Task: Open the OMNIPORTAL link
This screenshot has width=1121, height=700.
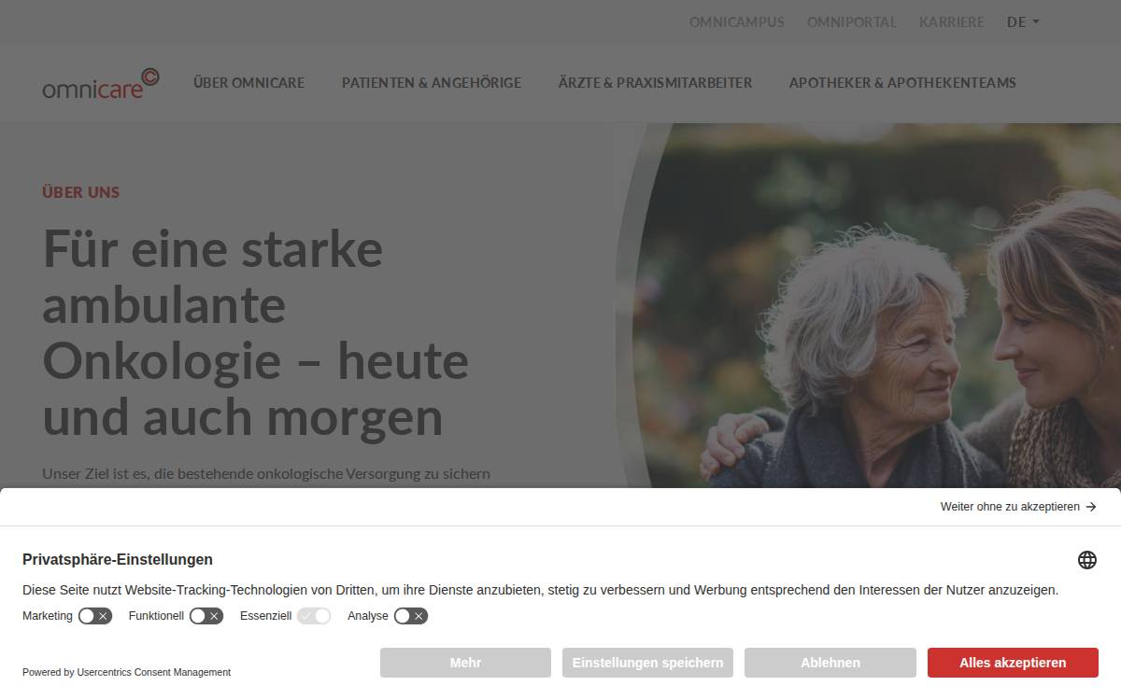Action: point(852,21)
